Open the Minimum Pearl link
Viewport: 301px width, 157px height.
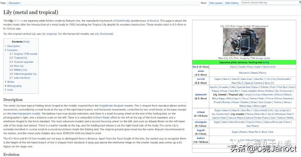click(284, 114)
